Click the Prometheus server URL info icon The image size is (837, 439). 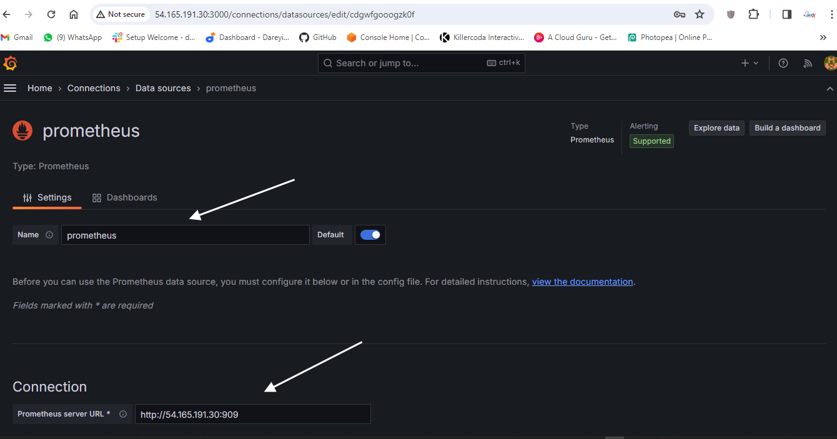coord(123,414)
